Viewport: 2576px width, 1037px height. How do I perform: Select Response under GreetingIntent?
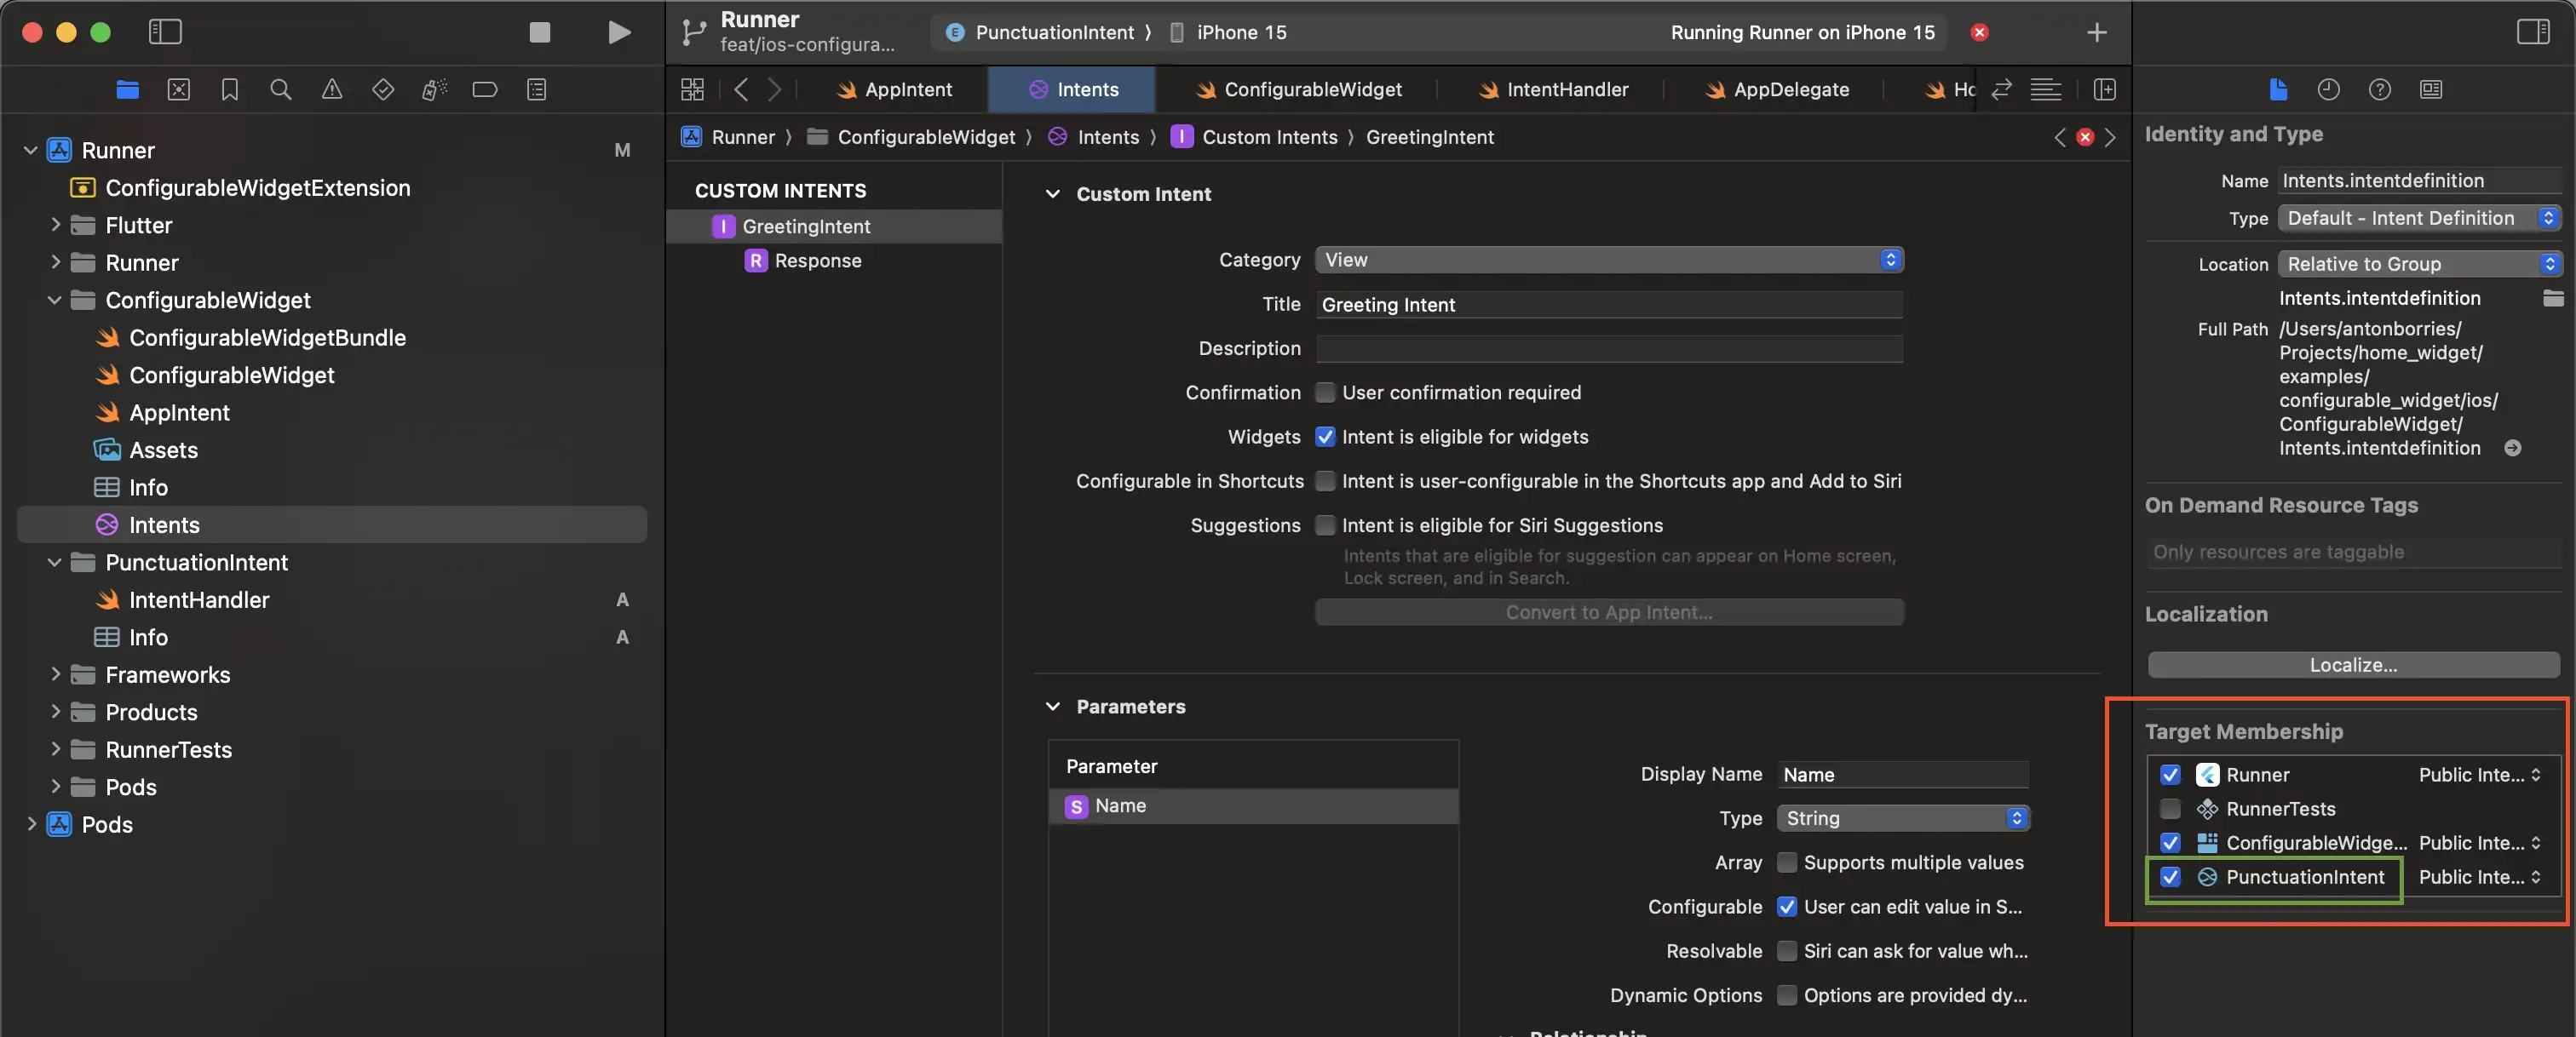pyautogui.click(x=817, y=261)
